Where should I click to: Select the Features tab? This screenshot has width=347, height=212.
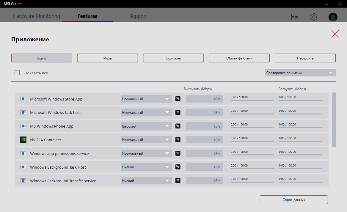[87, 16]
